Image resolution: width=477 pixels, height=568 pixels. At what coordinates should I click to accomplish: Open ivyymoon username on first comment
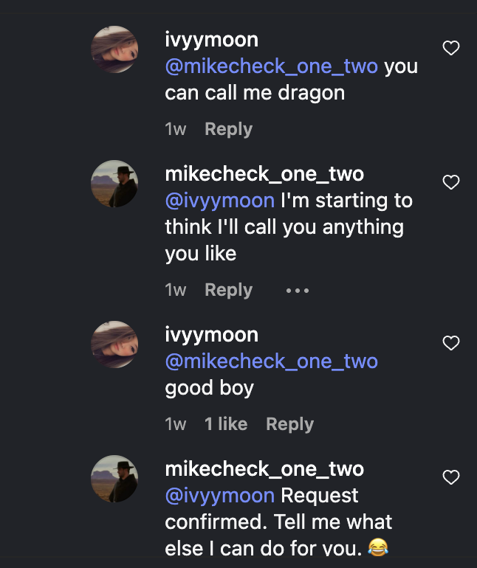point(211,40)
